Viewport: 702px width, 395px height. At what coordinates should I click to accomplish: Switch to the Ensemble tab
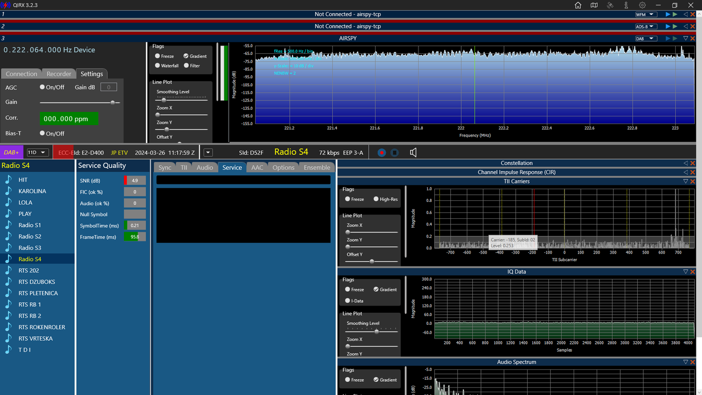tap(317, 167)
